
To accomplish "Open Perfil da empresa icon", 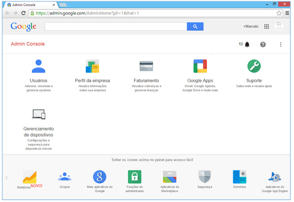I will (x=92, y=66).
